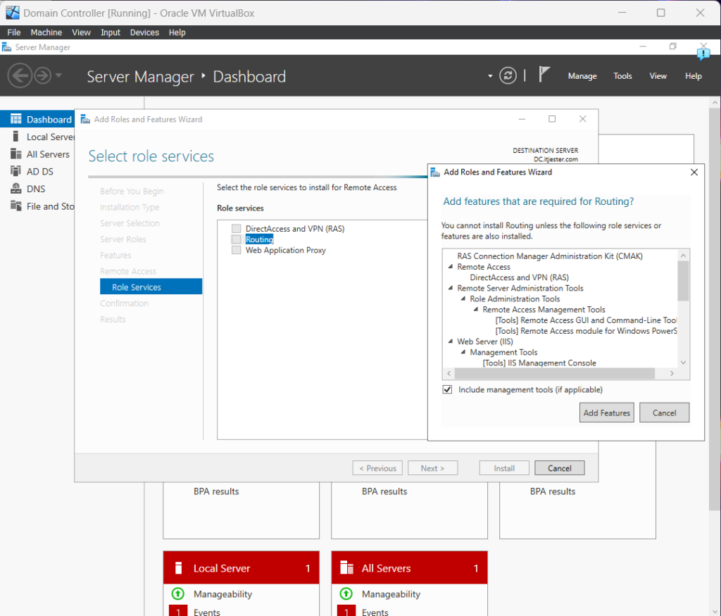Viewport: 721px width, 616px height.
Task: Collapse the Web Server (IIS) node
Action: pyautogui.click(x=451, y=341)
